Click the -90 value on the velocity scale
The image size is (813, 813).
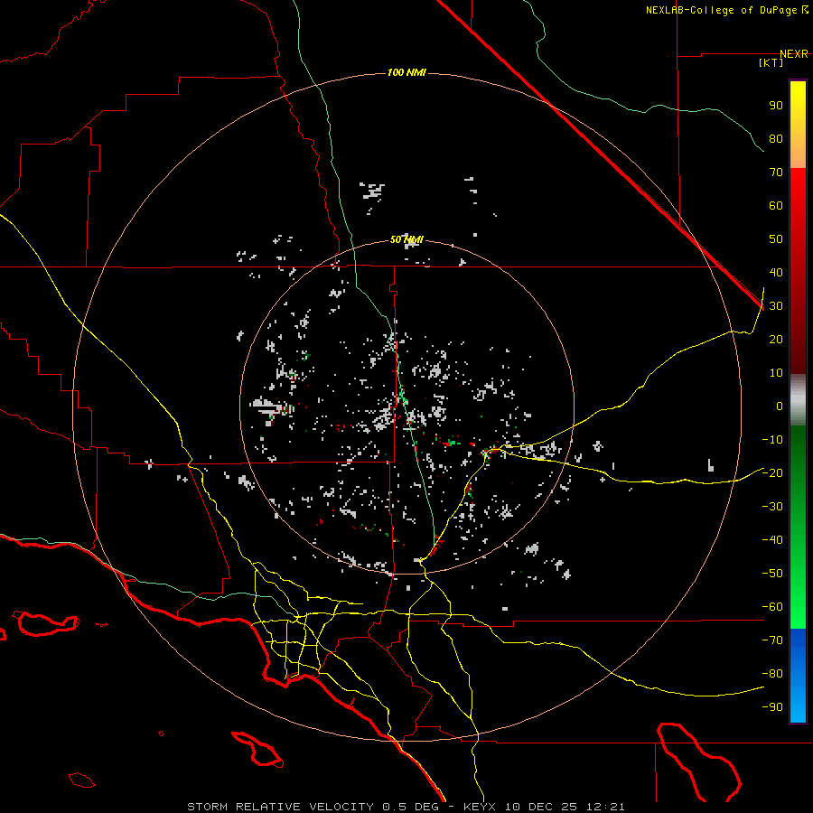(772, 707)
